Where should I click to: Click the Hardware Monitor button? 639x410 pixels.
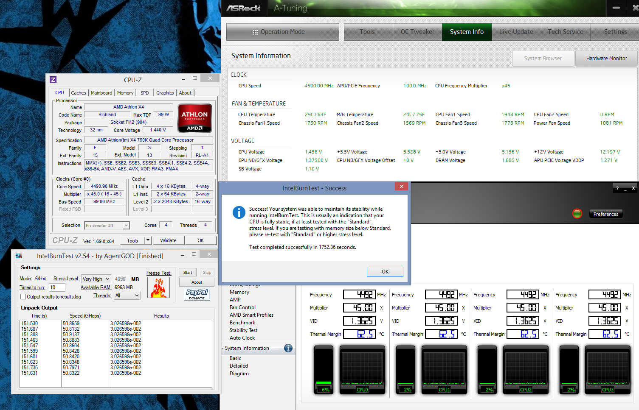click(606, 59)
